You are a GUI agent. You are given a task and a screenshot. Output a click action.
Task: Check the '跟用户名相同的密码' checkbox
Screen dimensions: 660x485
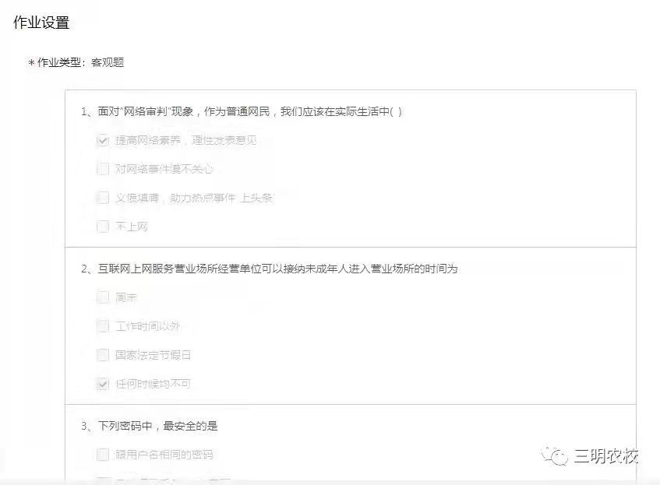click(103, 455)
